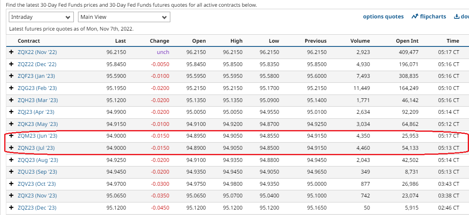
Task: Open the ZQN23 (Jul '23) contract link
Action: coord(36,148)
